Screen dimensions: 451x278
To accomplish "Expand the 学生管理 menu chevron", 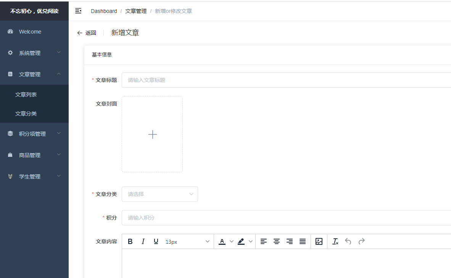I will pos(59,176).
